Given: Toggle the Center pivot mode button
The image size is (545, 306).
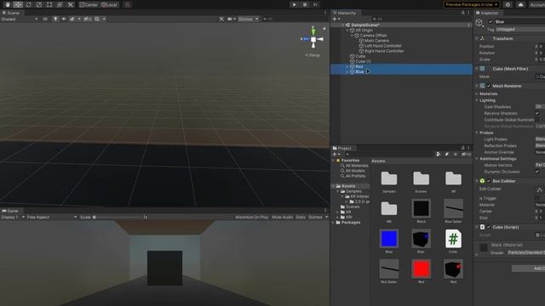Looking at the screenshot, I should coord(89,4).
